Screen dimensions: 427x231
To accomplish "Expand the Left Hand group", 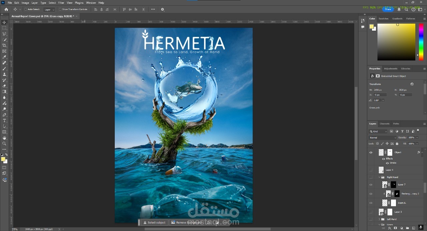I will [x=379, y=219].
